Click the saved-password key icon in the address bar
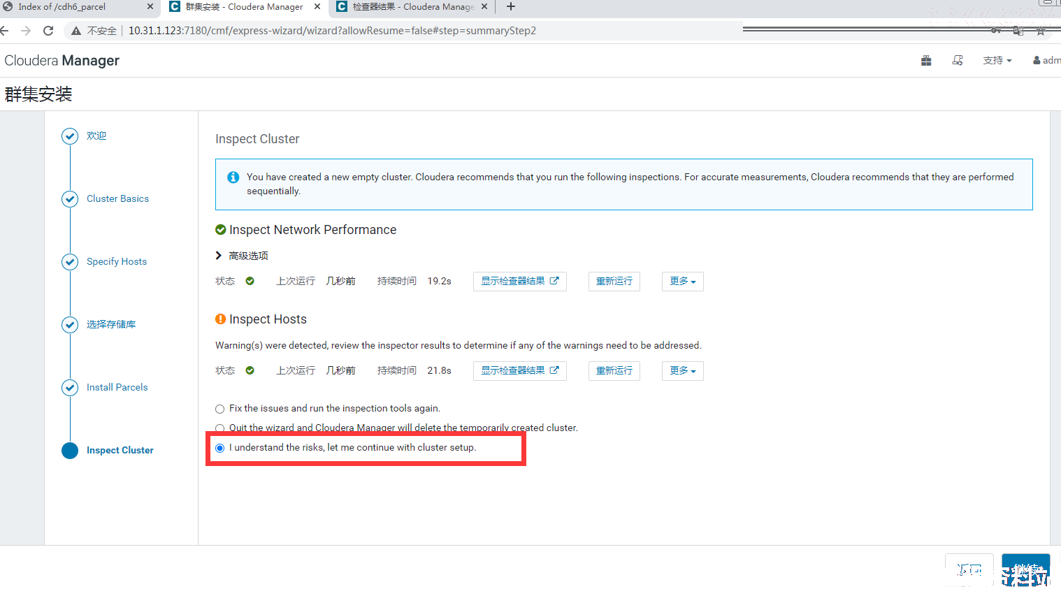1061x589 pixels. tap(996, 31)
